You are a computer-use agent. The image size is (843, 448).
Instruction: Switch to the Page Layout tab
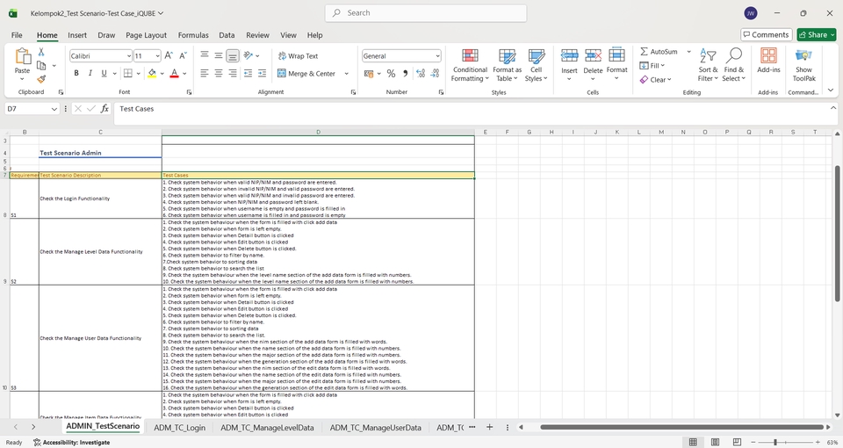point(147,35)
